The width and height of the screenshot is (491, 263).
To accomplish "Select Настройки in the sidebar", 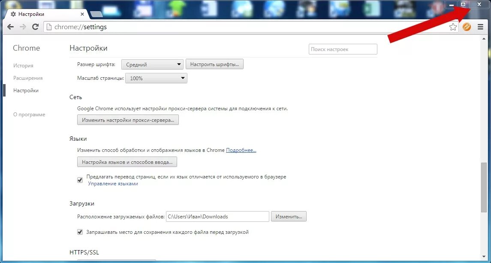I will 26,90.
